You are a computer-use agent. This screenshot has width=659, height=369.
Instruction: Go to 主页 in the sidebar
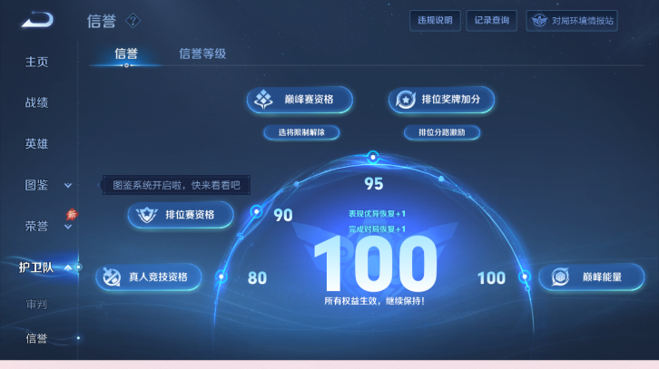coord(36,63)
